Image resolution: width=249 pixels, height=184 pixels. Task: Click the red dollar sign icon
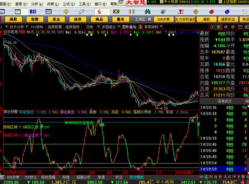click(x=99, y=11)
